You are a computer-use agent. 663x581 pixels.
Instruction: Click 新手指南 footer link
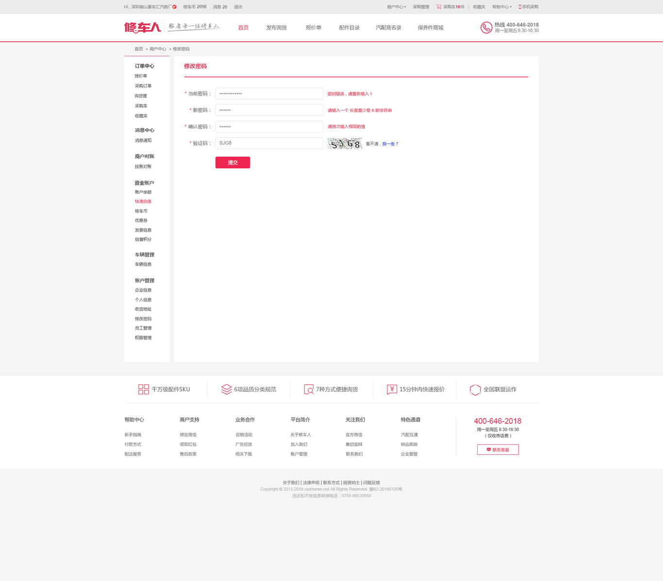point(133,435)
